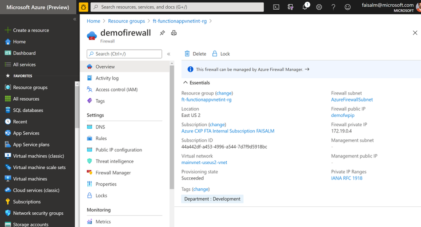Open mainvnet-useus2-vnet virtual network link
Screen dimensions: 421x227
tap(204, 162)
